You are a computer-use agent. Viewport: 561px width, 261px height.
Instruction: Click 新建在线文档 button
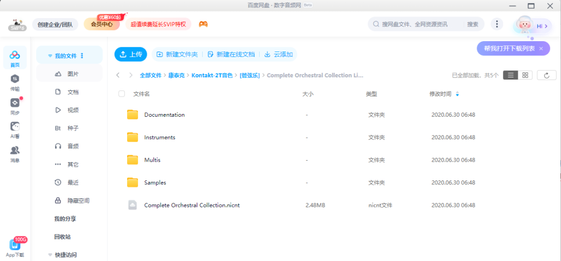pyautogui.click(x=231, y=54)
